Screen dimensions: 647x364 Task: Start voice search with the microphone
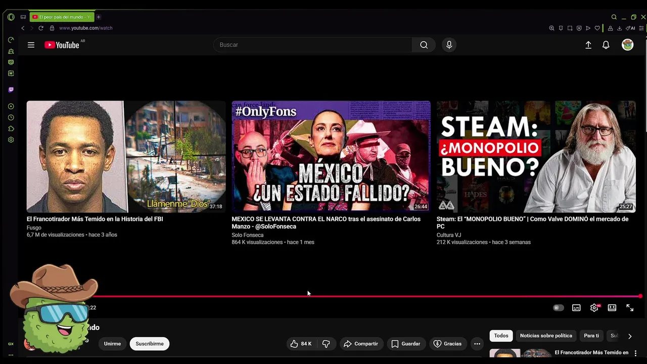click(449, 45)
